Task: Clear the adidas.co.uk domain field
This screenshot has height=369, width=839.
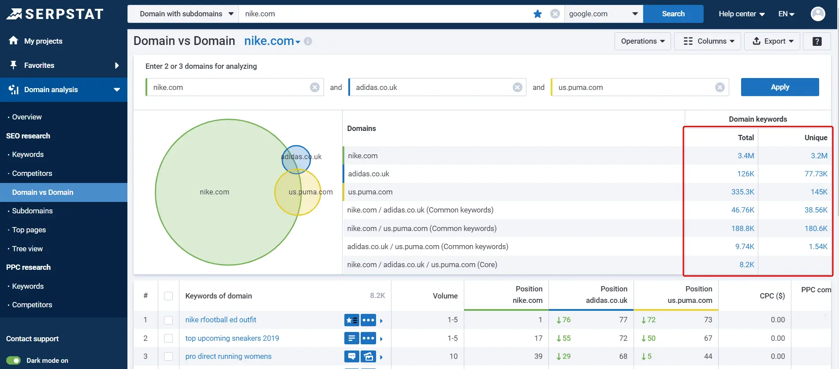Action: point(518,87)
